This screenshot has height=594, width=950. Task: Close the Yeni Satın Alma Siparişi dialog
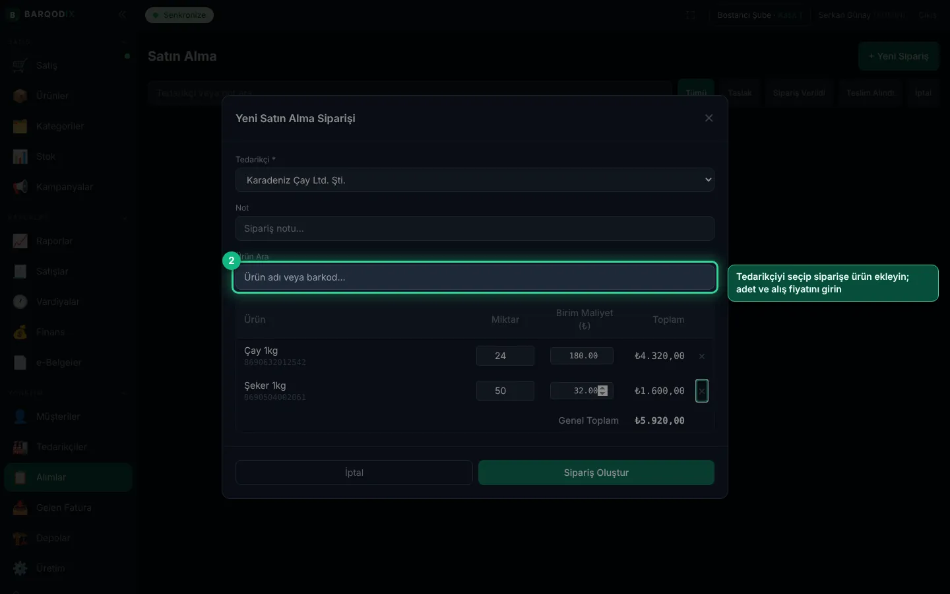(x=709, y=118)
